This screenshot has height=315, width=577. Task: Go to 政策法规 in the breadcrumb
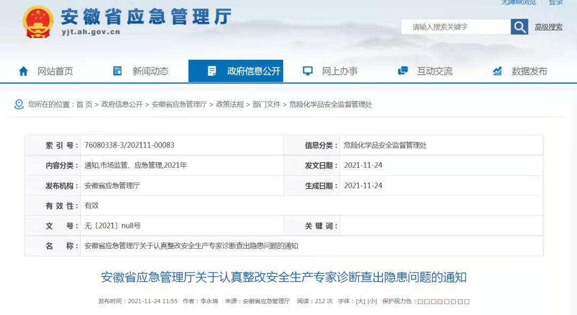(230, 105)
